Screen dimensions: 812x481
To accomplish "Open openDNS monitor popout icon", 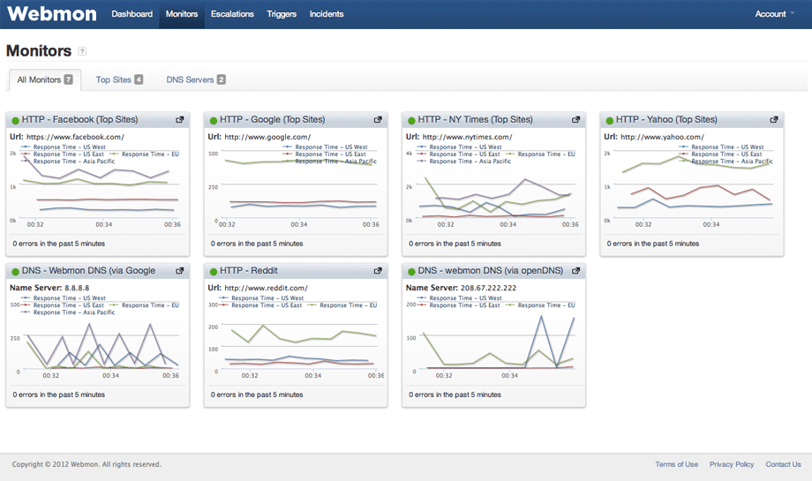I will [575, 271].
